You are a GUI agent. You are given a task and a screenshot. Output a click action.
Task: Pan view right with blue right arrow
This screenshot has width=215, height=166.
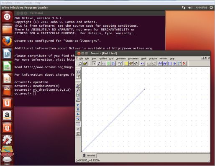(78, 119)
